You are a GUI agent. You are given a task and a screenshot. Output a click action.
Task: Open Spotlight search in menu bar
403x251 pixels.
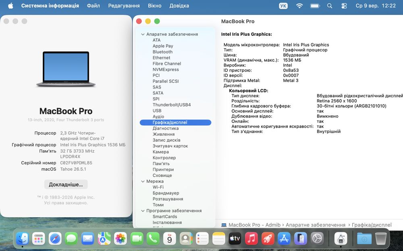(x=330, y=6)
